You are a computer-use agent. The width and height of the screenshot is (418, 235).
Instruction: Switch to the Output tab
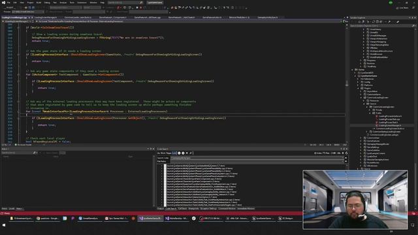click(x=160, y=209)
